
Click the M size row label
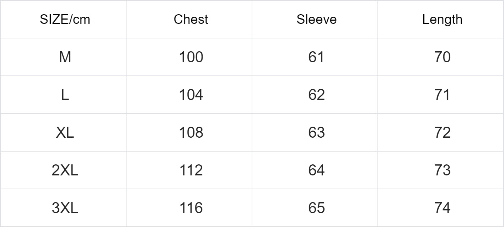[x=65, y=57]
